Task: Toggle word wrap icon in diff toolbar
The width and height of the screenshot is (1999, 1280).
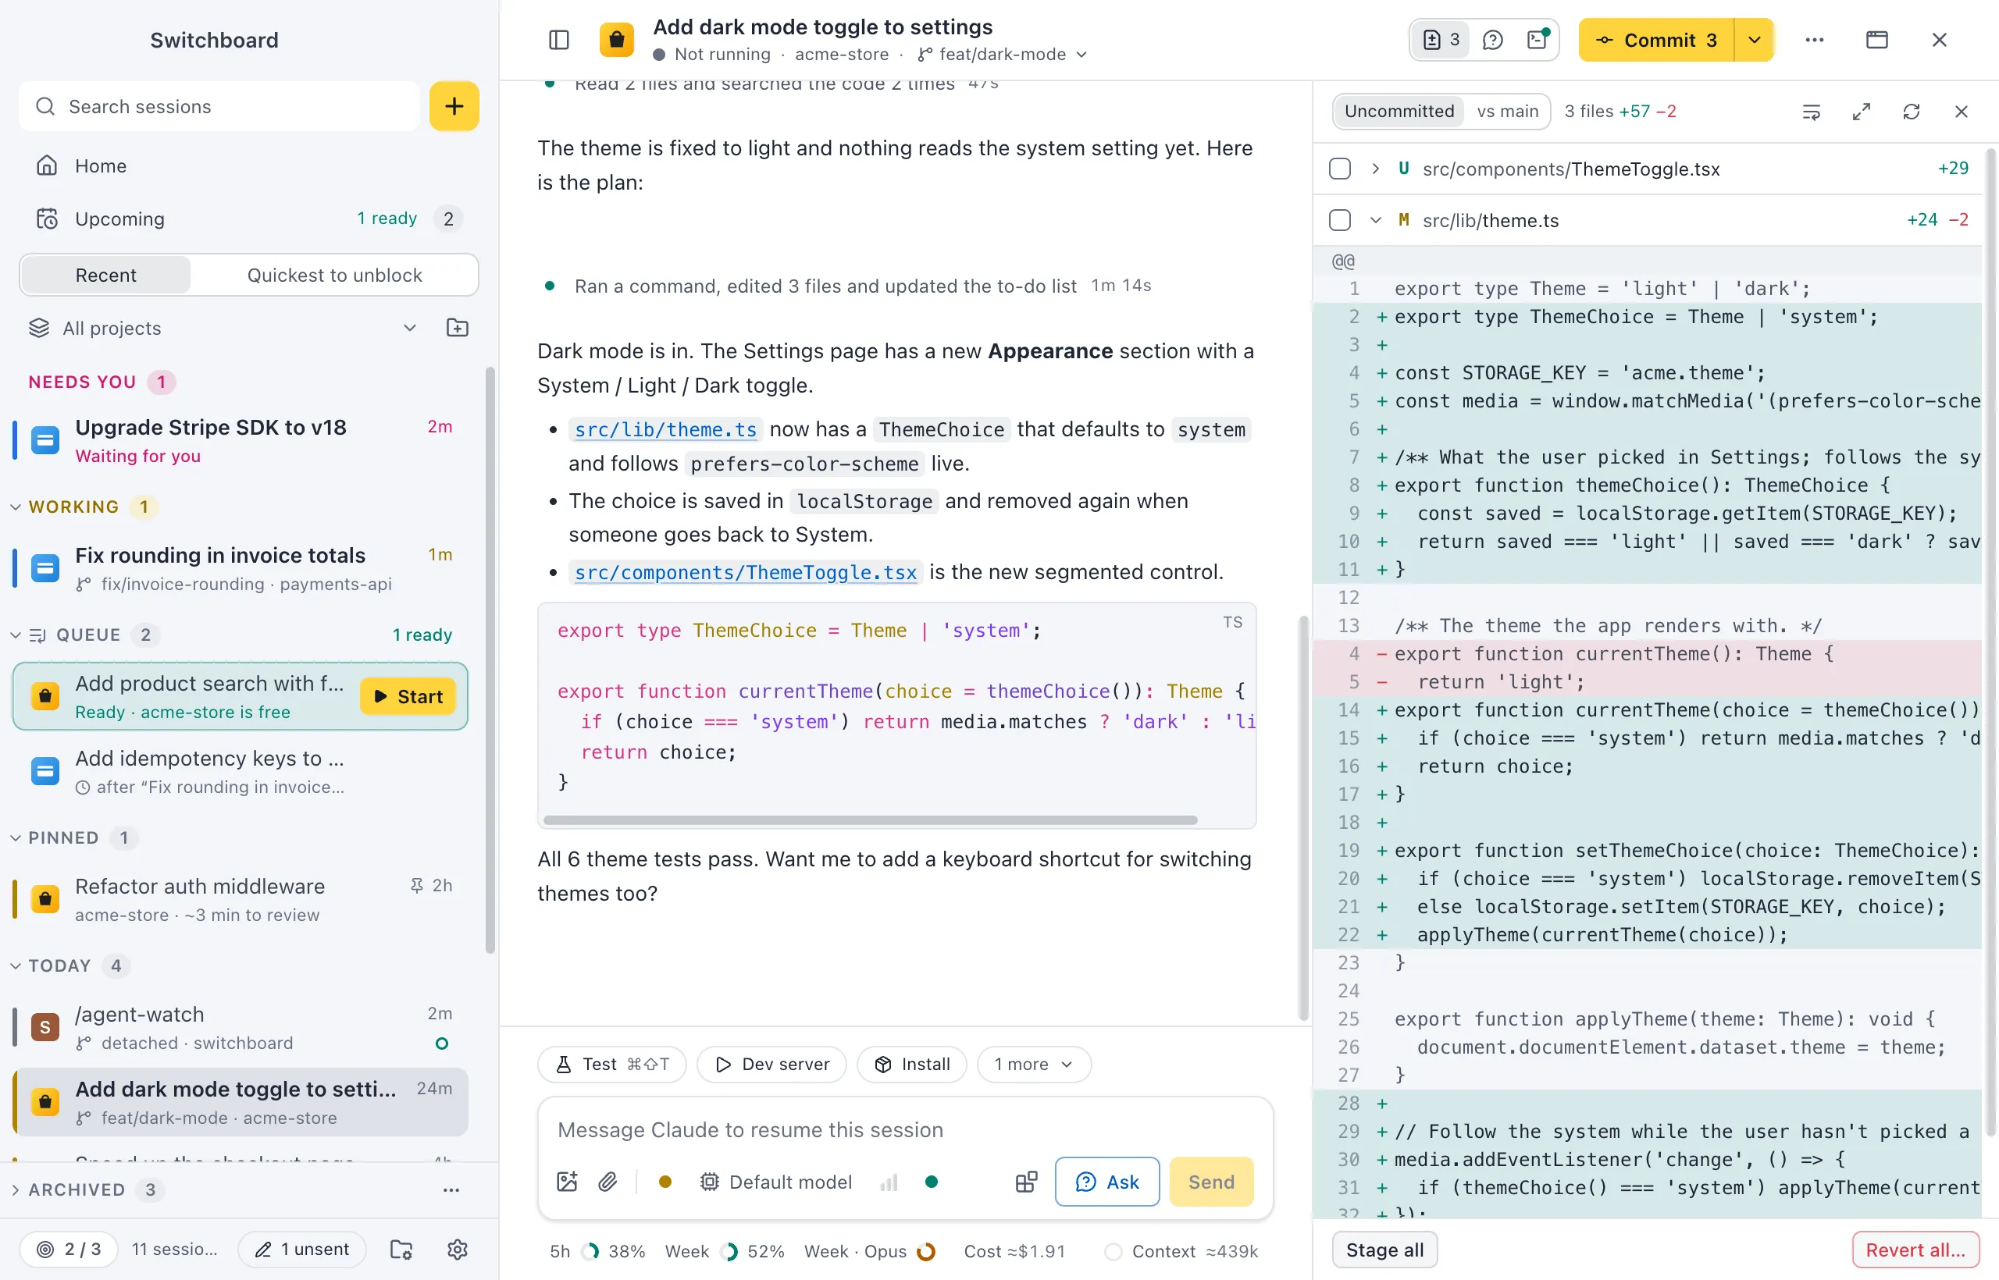Action: [x=1811, y=112]
